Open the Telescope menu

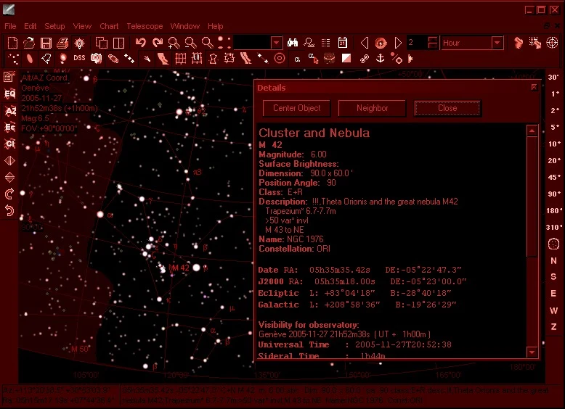pos(145,26)
